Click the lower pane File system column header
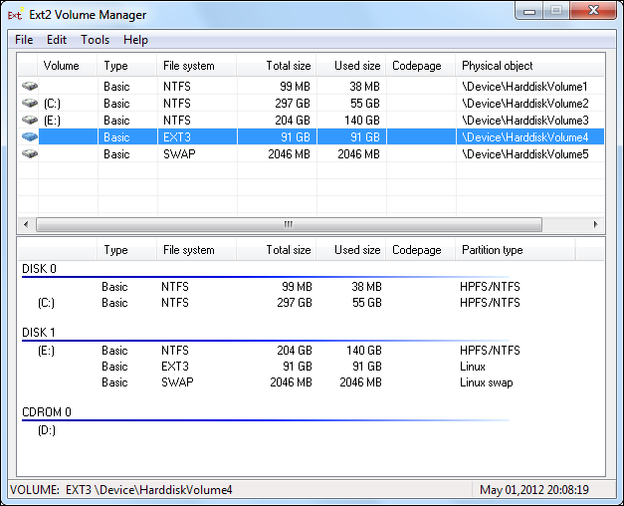Screen dimensions: 624x506 click(x=197, y=250)
